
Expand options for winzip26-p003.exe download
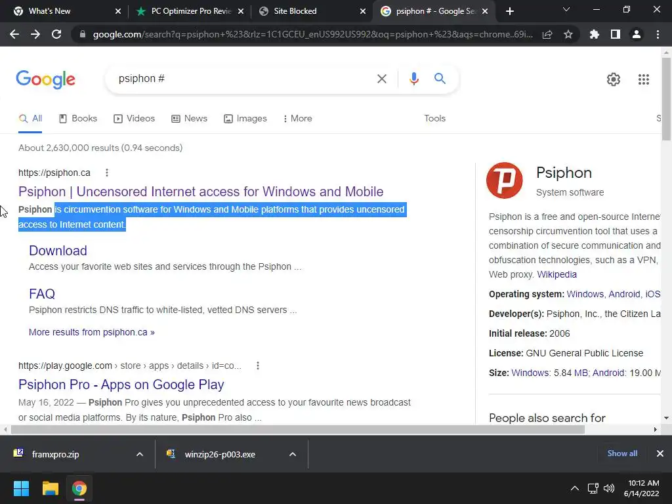point(293,454)
